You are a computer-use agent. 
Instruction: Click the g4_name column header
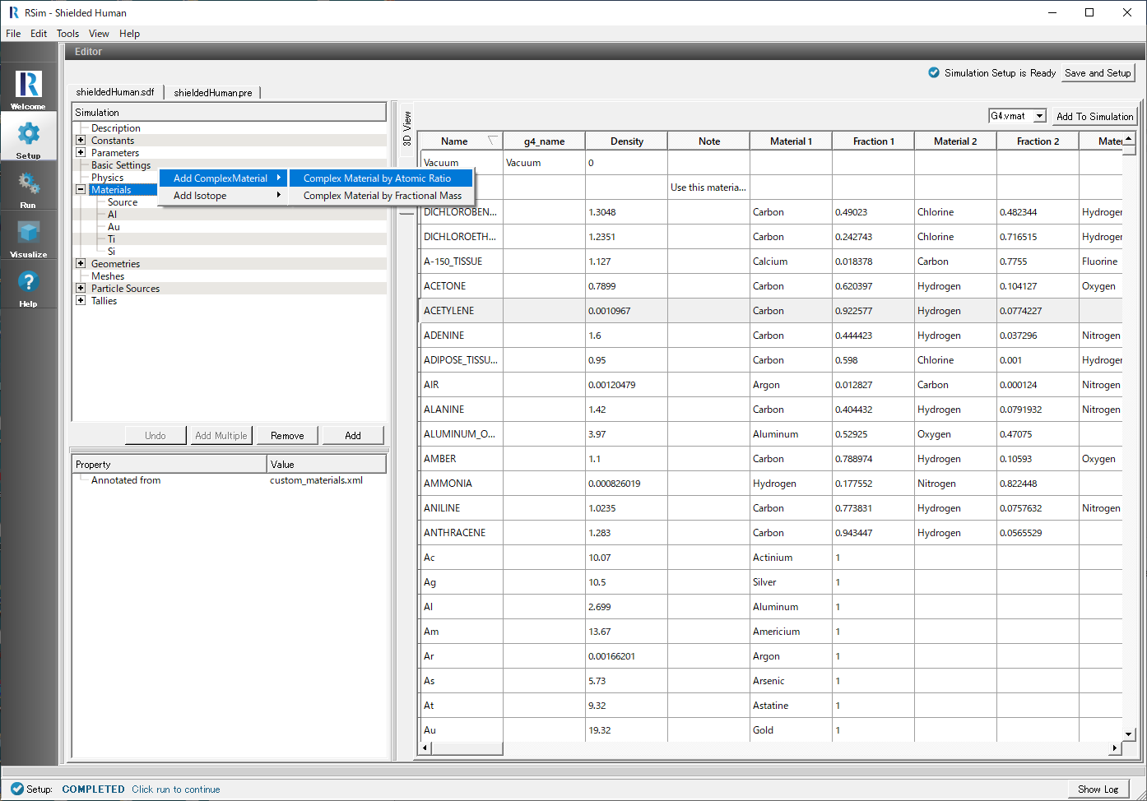[544, 141]
